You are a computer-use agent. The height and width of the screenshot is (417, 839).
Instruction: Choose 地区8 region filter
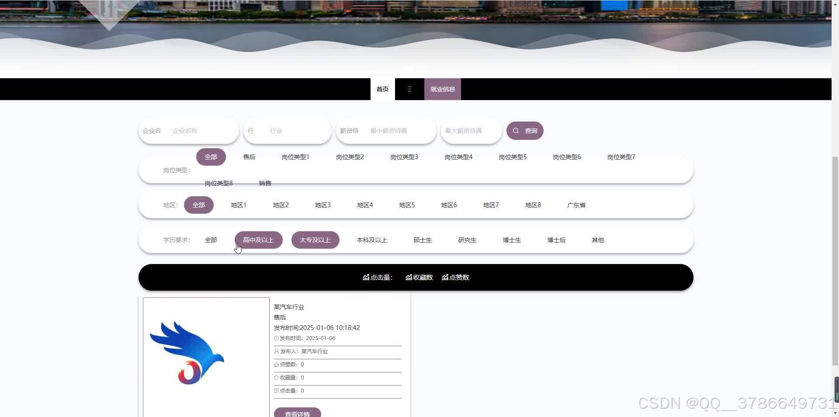(x=533, y=205)
